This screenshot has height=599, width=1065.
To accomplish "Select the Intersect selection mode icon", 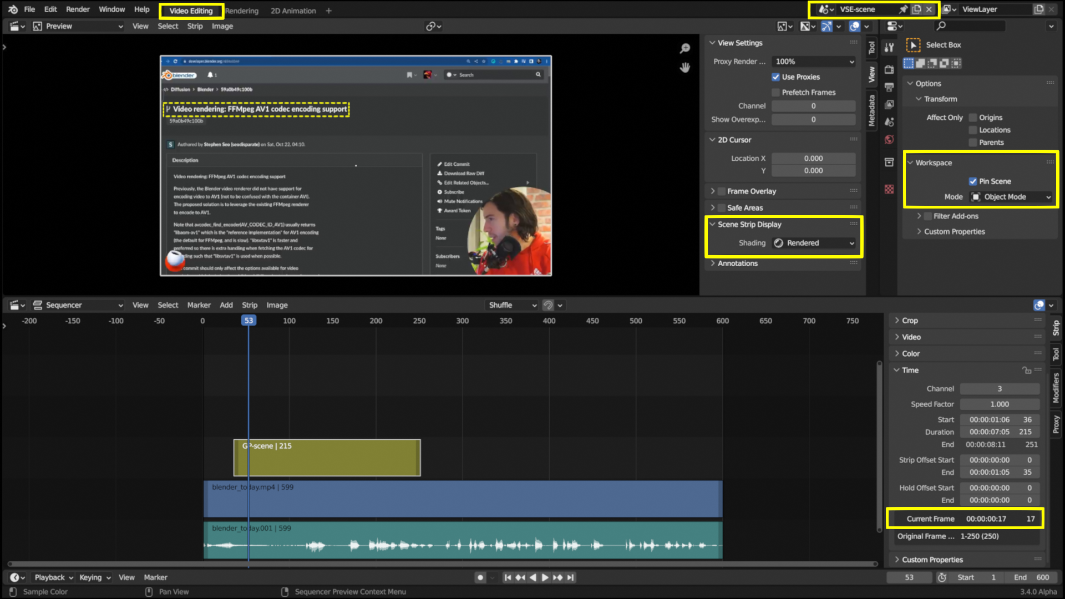I will tap(956, 63).
